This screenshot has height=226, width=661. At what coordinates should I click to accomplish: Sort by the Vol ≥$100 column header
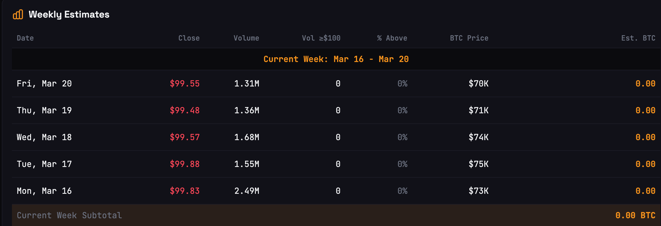click(x=321, y=38)
